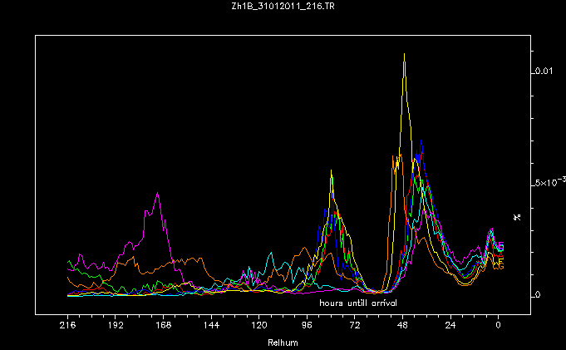The height and width of the screenshot is (350, 566).
Task: Click the 120 x-axis tick label
Action: coord(258,328)
